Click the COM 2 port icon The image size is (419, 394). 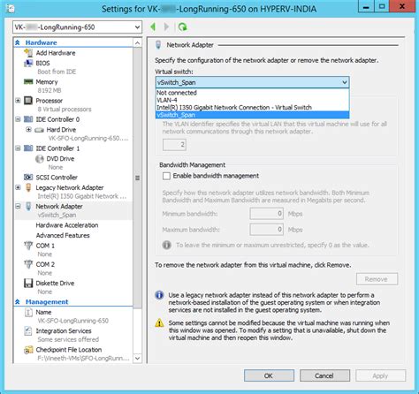(x=28, y=264)
